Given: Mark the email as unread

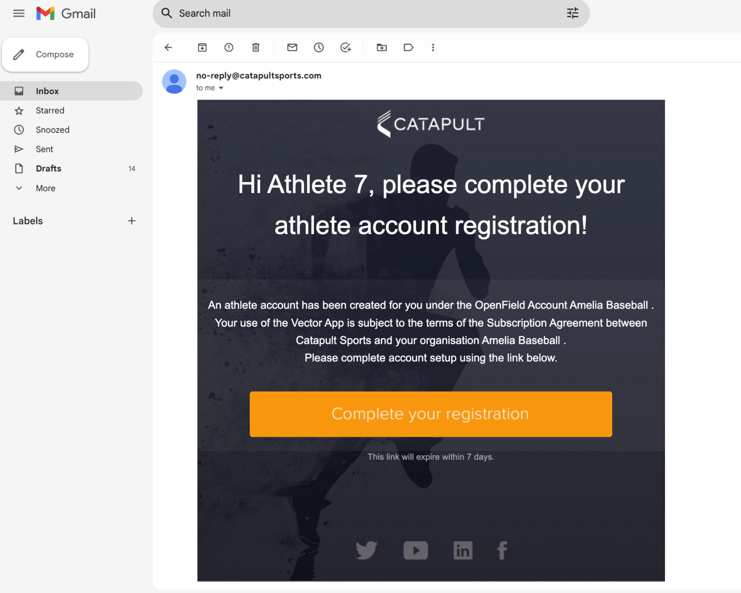Looking at the screenshot, I should pos(292,47).
